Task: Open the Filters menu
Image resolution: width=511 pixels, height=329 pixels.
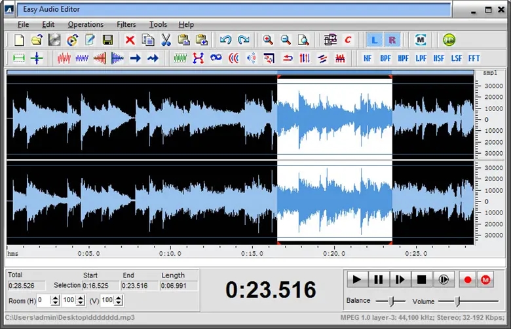Action: click(x=126, y=24)
